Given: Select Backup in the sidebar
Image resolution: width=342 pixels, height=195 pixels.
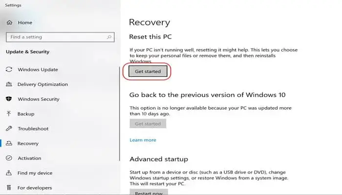Looking at the screenshot, I should (26, 114).
